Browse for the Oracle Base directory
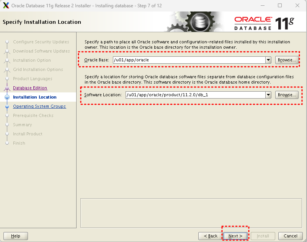 tap(287, 60)
